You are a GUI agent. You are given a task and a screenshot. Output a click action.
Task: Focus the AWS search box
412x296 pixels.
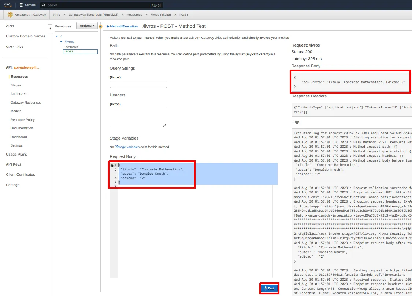tap(101, 5)
